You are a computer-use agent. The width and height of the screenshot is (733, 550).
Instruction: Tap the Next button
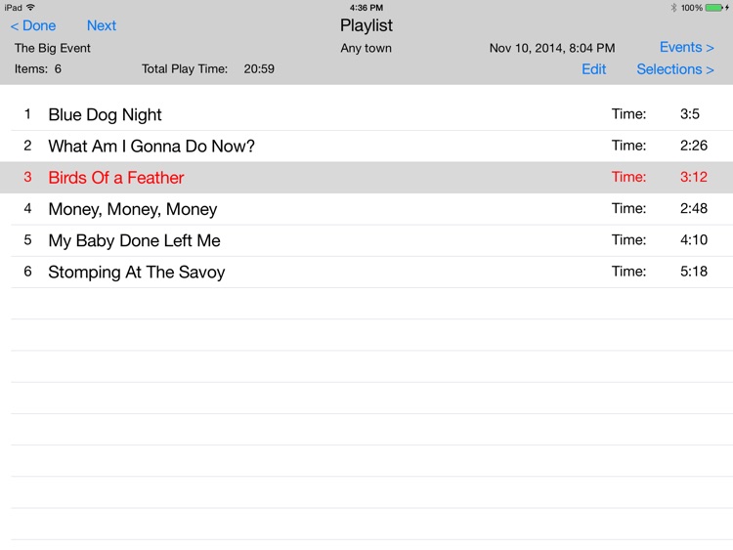click(102, 25)
